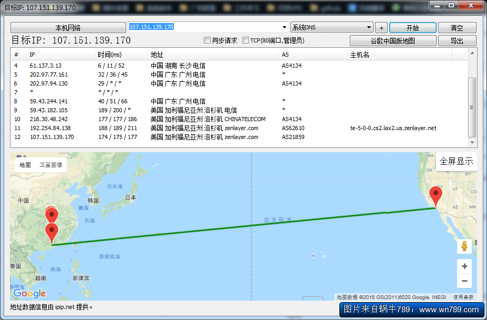
Task: Select hop 11 row with IP 192.254.84.138
Action: pyautogui.click(x=50, y=128)
